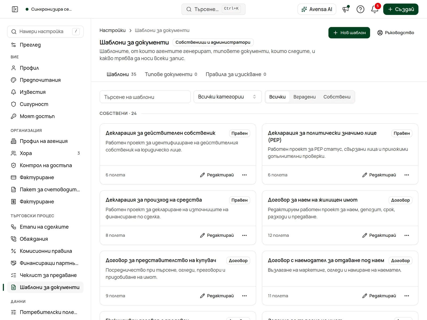Open notifications bell with 5 badge

[x=375, y=9]
